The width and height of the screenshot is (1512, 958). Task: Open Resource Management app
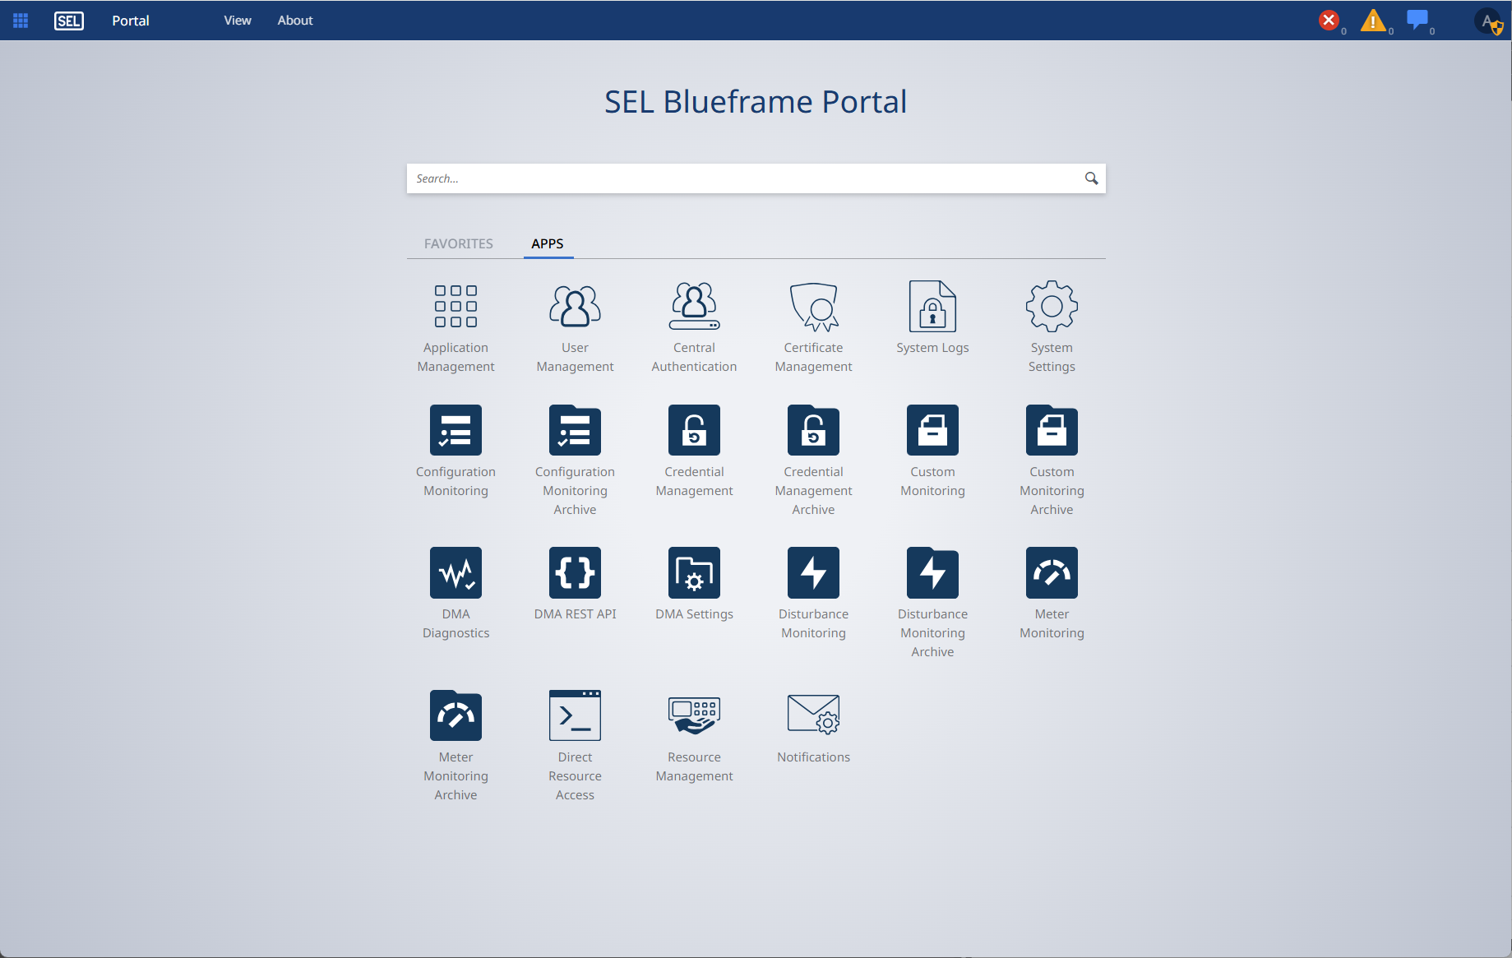point(694,715)
